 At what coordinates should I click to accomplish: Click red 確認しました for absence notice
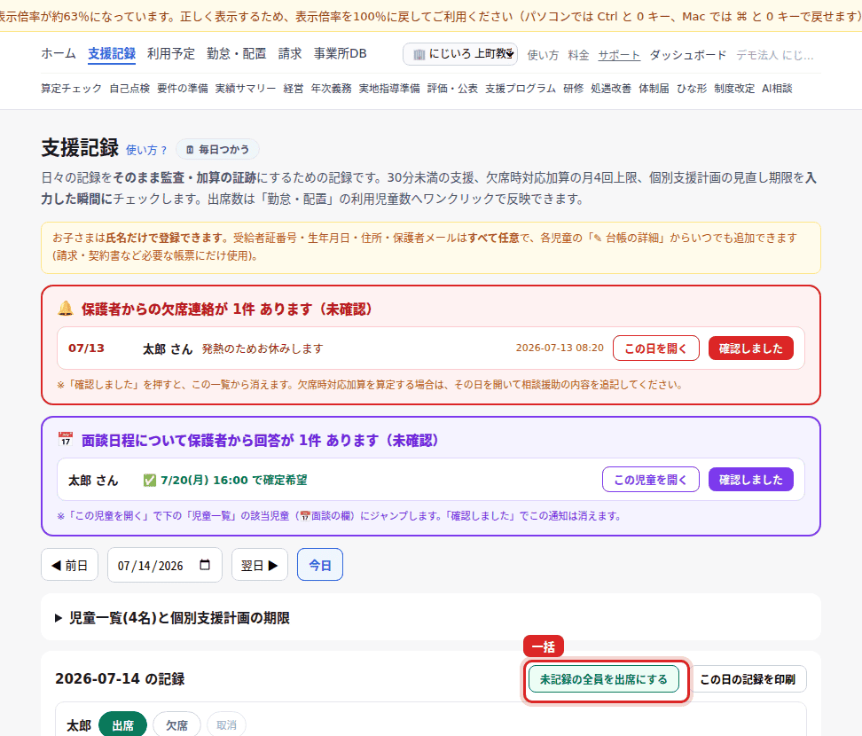click(x=751, y=348)
